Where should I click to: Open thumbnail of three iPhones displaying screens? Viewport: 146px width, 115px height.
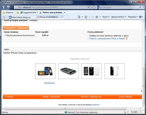click(x=45, y=71)
